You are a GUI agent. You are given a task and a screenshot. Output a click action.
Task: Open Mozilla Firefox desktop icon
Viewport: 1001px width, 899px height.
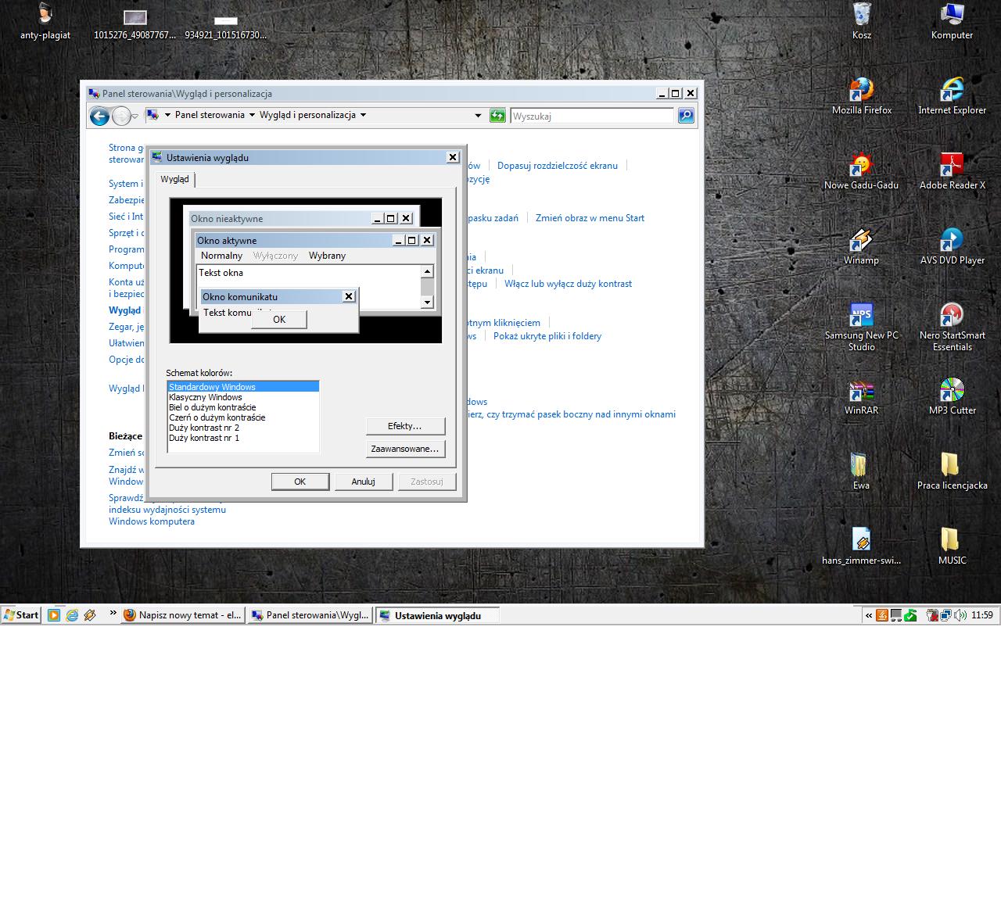click(x=861, y=91)
